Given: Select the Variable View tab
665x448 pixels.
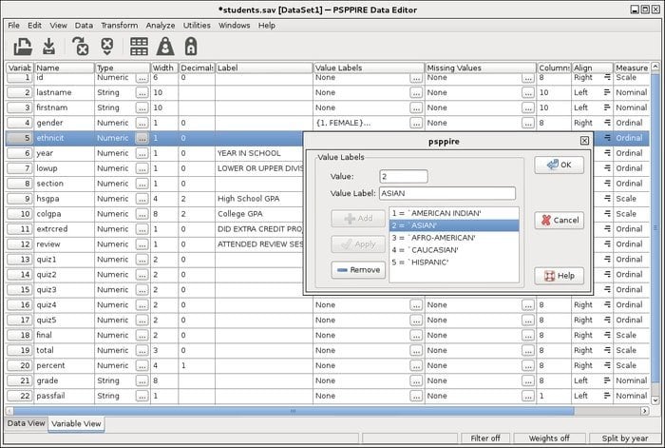Looking at the screenshot, I should [x=76, y=424].
